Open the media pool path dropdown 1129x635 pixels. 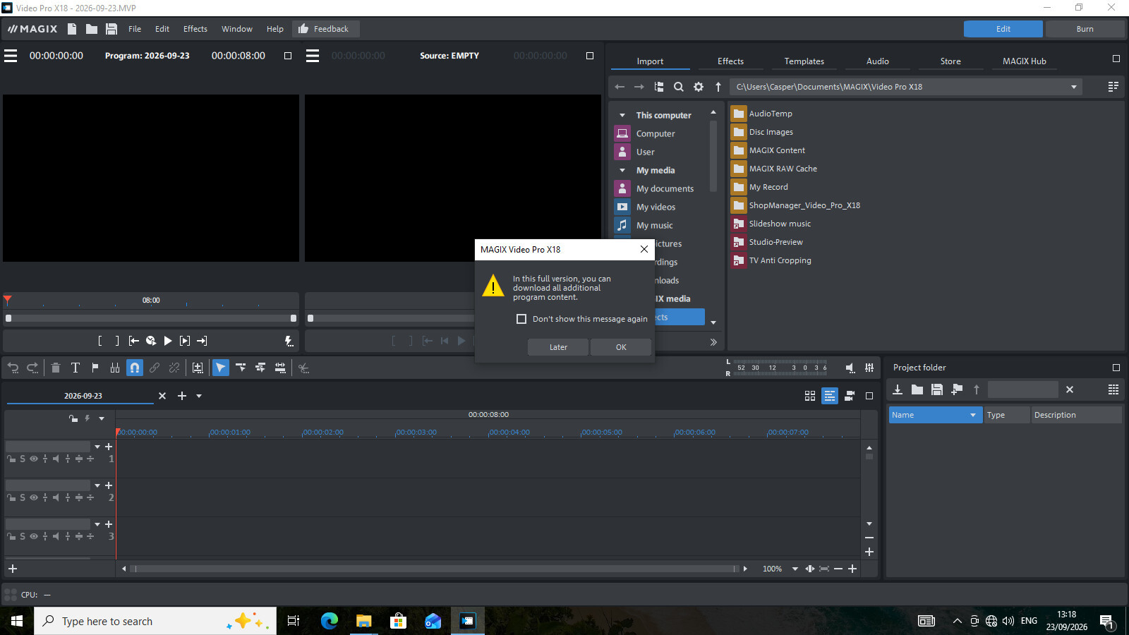pyautogui.click(x=1074, y=87)
